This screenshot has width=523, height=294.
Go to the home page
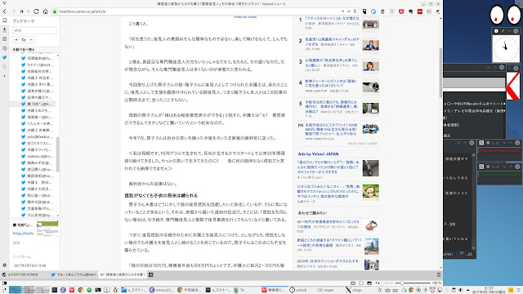pos(46,11)
